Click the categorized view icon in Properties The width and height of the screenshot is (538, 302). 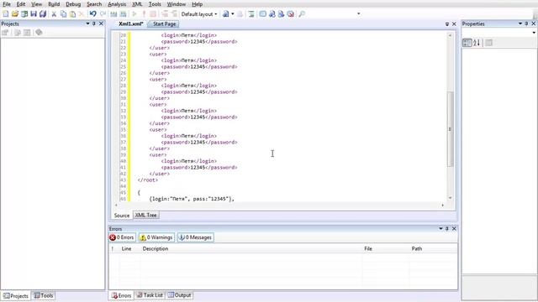467,43
